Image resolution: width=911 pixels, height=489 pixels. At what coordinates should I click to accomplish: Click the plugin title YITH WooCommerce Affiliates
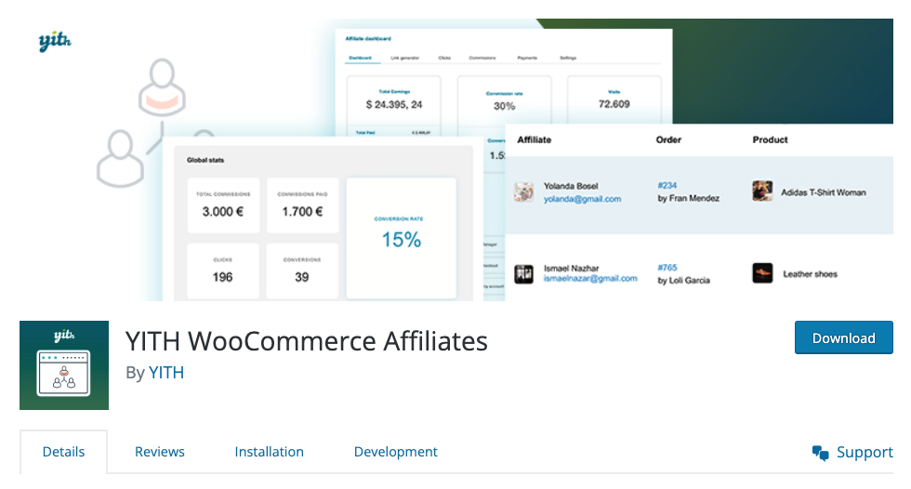[307, 341]
